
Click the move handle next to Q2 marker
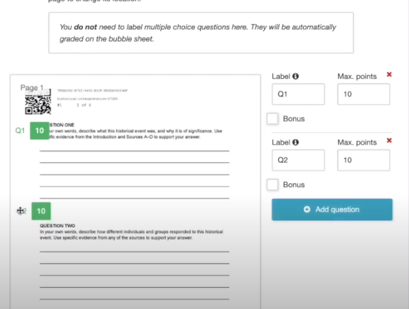tap(20, 211)
